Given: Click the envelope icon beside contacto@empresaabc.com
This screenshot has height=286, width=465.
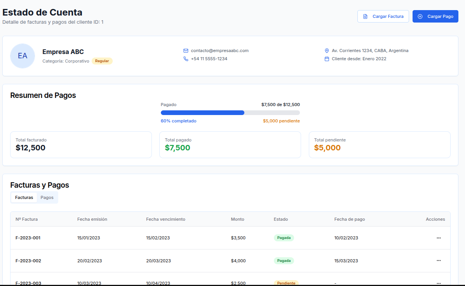Looking at the screenshot, I should click(186, 51).
